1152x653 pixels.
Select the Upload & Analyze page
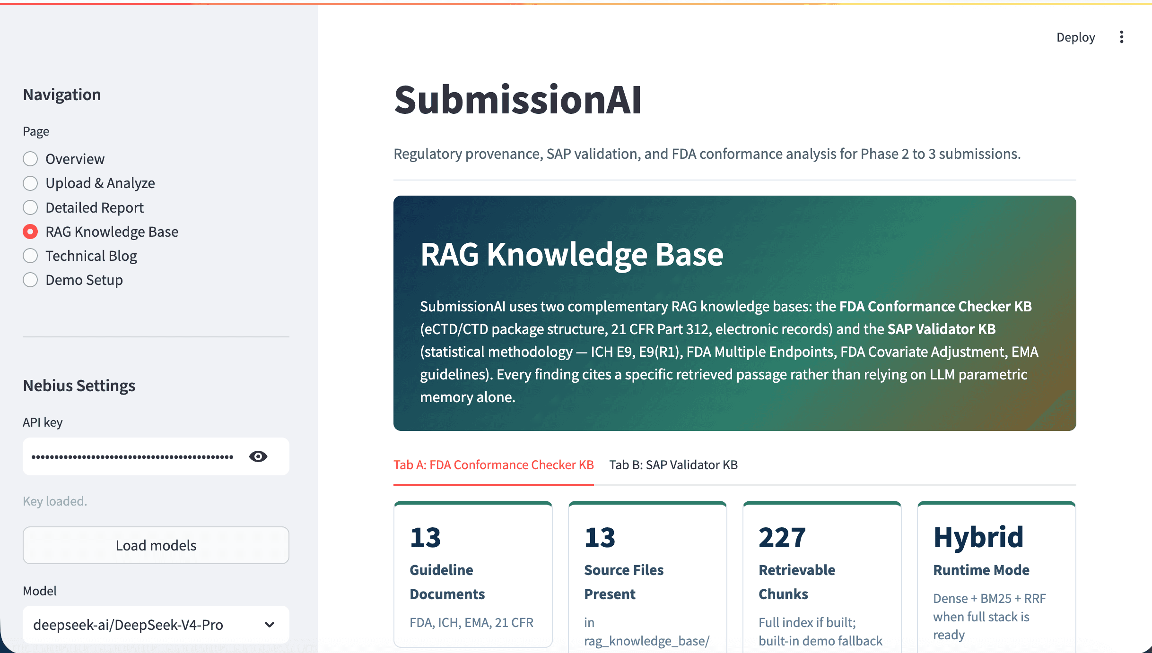89,183
